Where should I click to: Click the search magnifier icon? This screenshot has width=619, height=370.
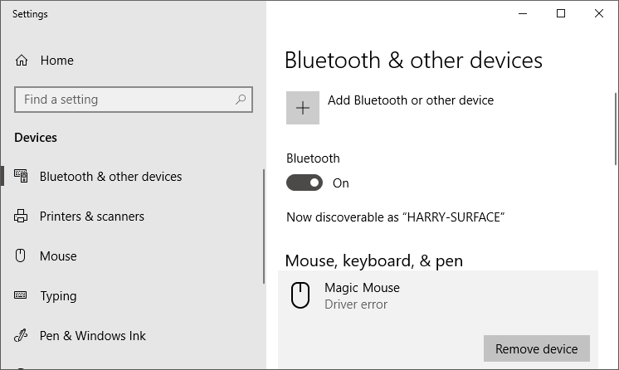241,100
